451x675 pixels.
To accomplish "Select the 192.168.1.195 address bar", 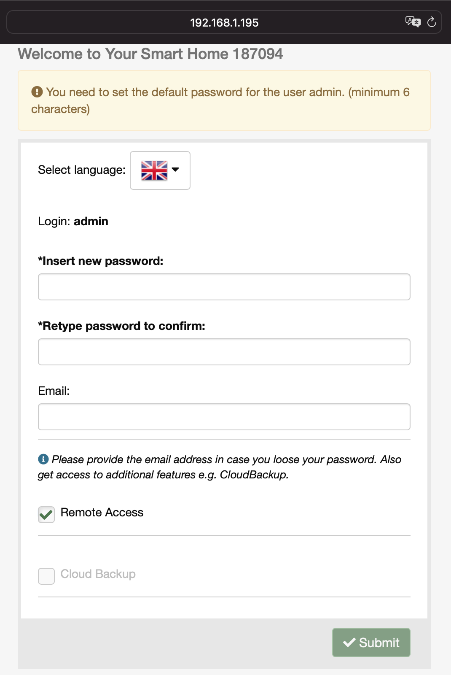I will (x=224, y=22).
